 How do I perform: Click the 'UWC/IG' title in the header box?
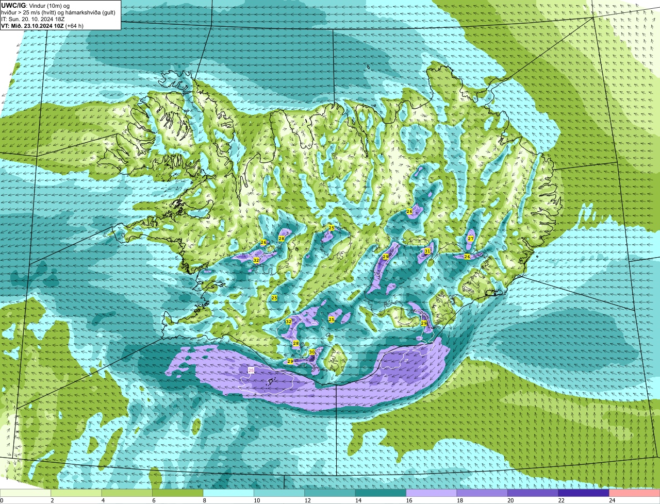(13, 5)
